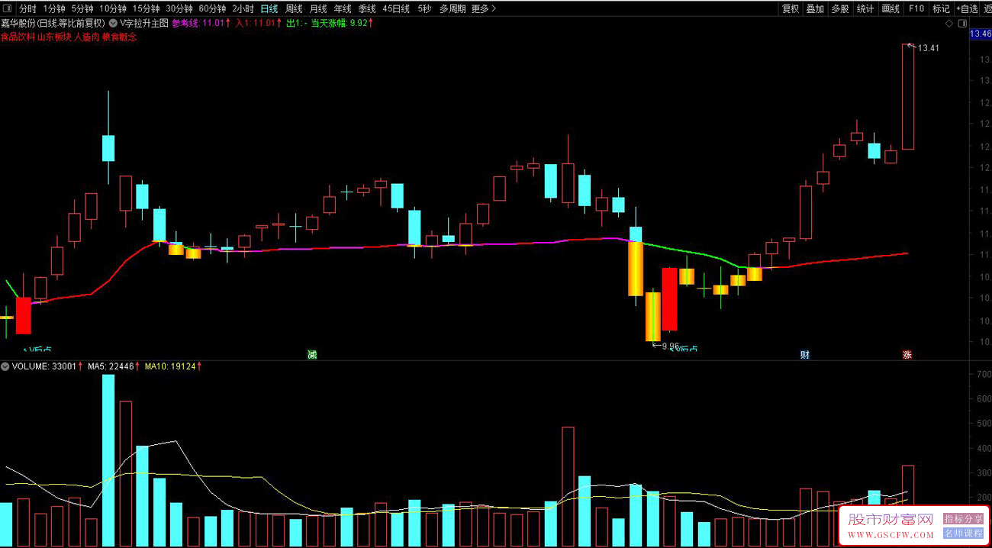Click the 人造肉 concept tag
This screenshot has width=992, height=548.
point(86,37)
